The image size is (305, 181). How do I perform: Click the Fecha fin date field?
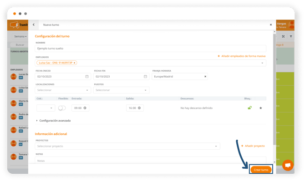point(121,77)
